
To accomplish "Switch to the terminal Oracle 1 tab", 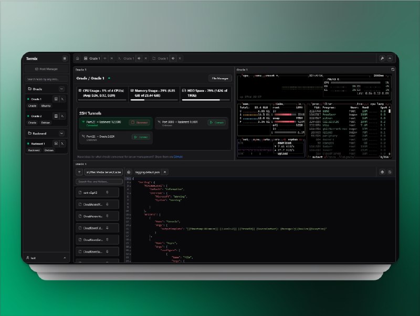I will [126, 58].
